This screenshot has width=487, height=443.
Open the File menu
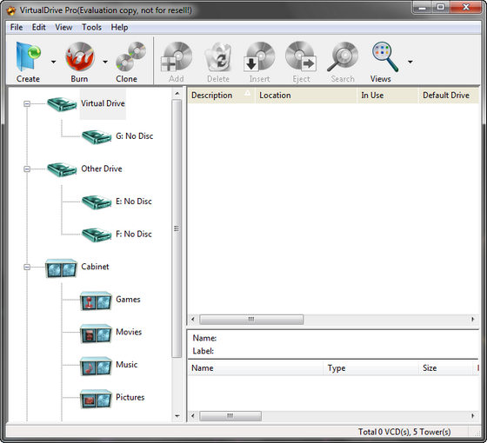[17, 27]
